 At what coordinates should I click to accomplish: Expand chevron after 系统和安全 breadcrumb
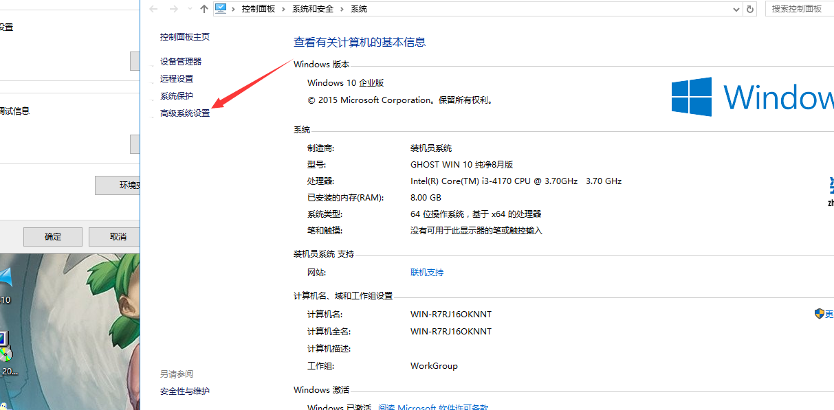(342, 9)
